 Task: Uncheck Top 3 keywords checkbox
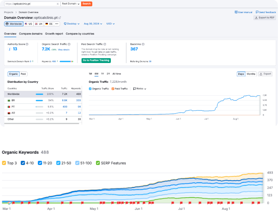tap(4, 163)
